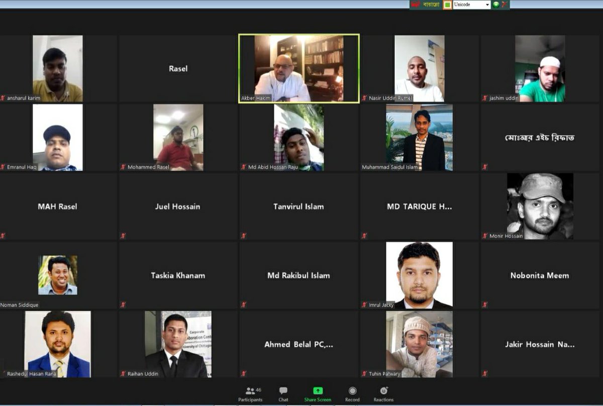The width and height of the screenshot is (603, 406).
Task: Click the green Share Screen button
Action: tap(318, 394)
